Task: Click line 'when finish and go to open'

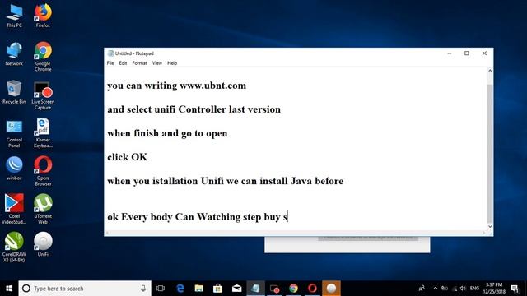Action: coord(167,133)
